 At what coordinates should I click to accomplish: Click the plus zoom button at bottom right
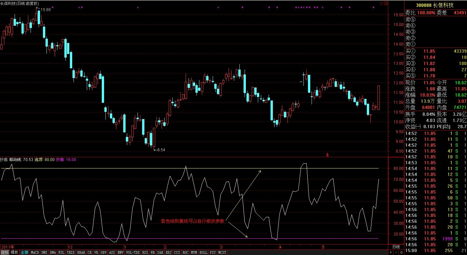pos(391,252)
